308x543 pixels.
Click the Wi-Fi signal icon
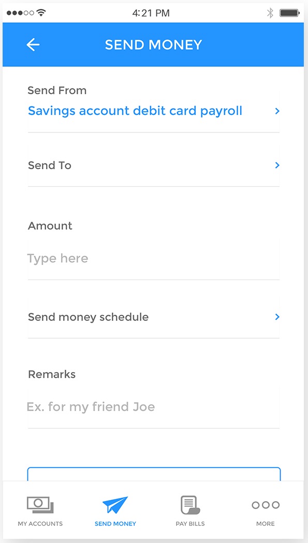coord(41,13)
